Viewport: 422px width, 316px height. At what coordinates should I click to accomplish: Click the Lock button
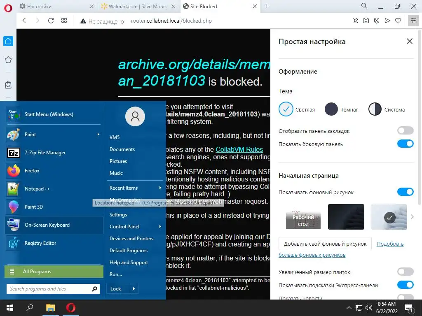pos(118,289)
